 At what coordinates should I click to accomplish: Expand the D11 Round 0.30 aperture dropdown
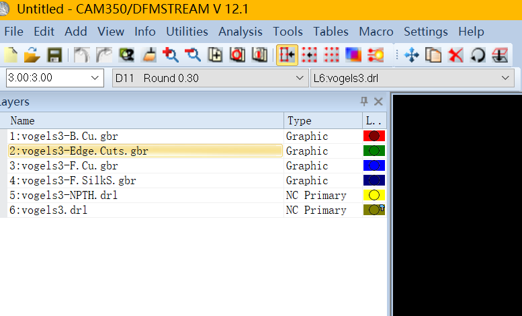(300, 78)
